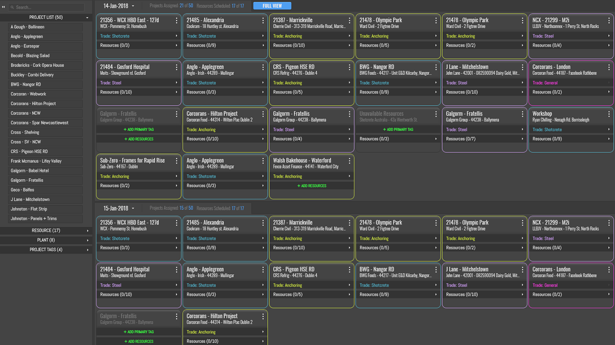Open options for Corcorans Hilton Project card under 14-Jan-2018
This screenshot has width=615, height=345.
[x=263, y=114]
